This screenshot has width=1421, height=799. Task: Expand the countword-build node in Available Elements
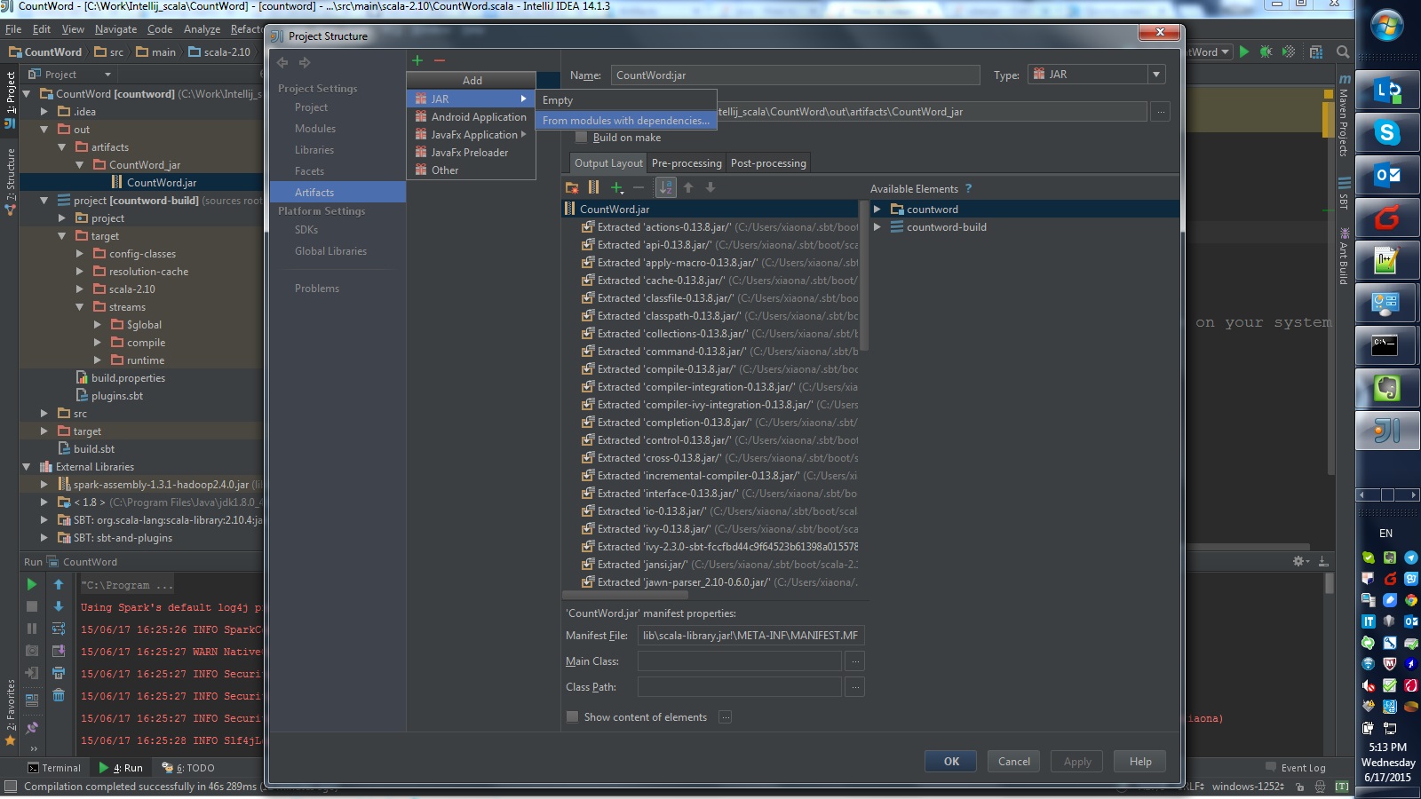[x=877, y=227]
